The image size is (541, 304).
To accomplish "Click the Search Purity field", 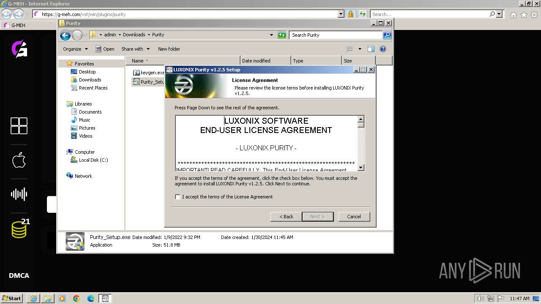I will [x=336, y=35].
